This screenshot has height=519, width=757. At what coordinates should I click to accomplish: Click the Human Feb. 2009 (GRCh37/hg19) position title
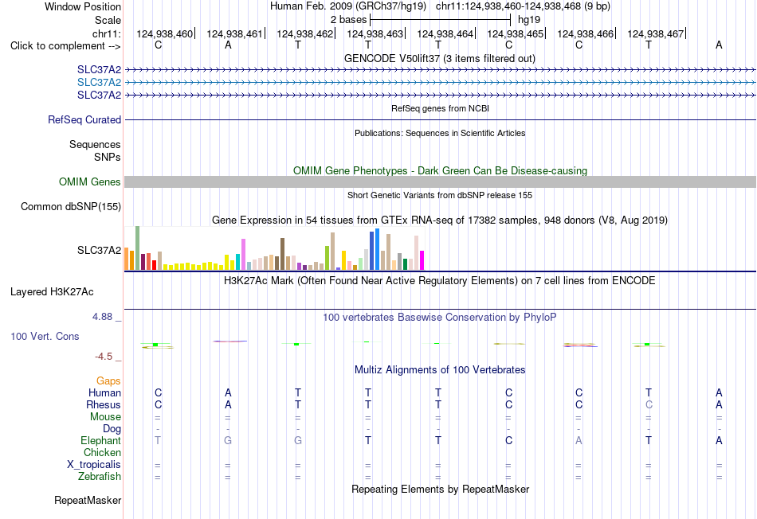point(348,6)
